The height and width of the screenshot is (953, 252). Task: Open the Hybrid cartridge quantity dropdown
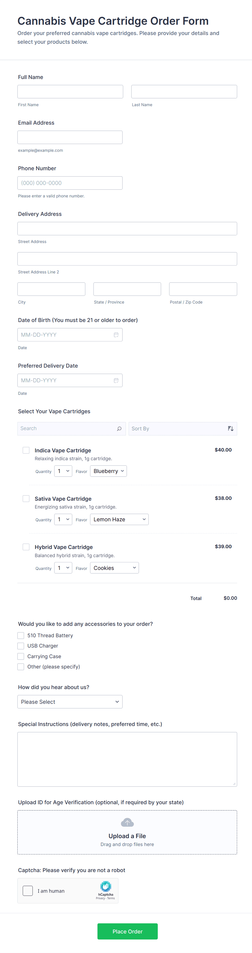[63, 568]
